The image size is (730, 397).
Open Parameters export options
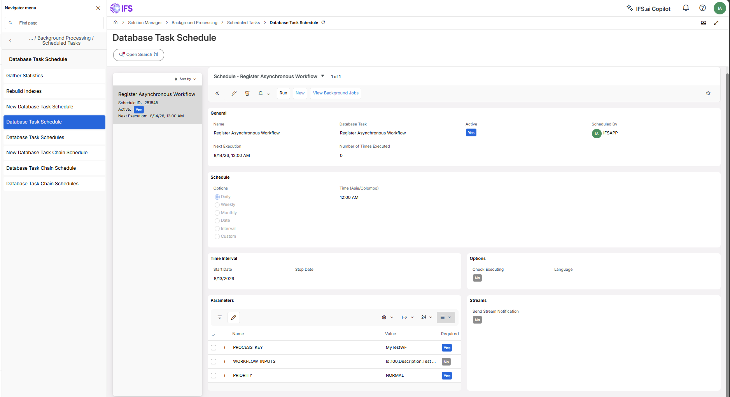pos(408,317)
